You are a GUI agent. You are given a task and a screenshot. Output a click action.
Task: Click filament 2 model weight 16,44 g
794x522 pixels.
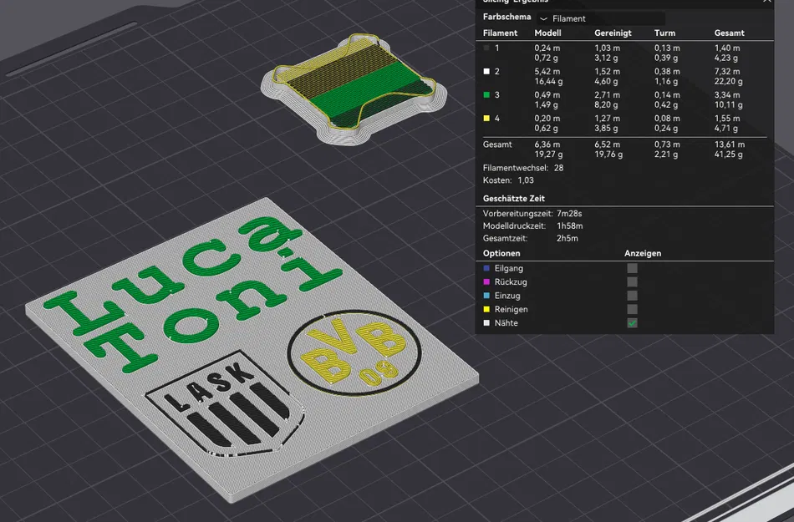coord(548,81)
